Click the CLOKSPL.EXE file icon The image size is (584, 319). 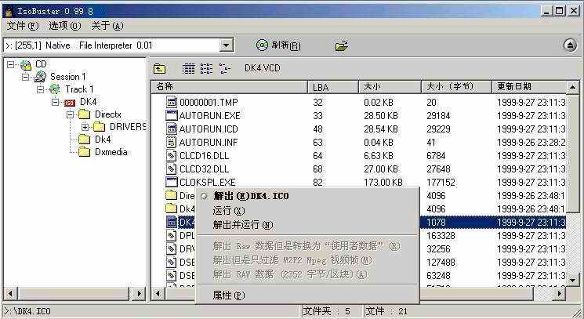[x=172, y=183]
